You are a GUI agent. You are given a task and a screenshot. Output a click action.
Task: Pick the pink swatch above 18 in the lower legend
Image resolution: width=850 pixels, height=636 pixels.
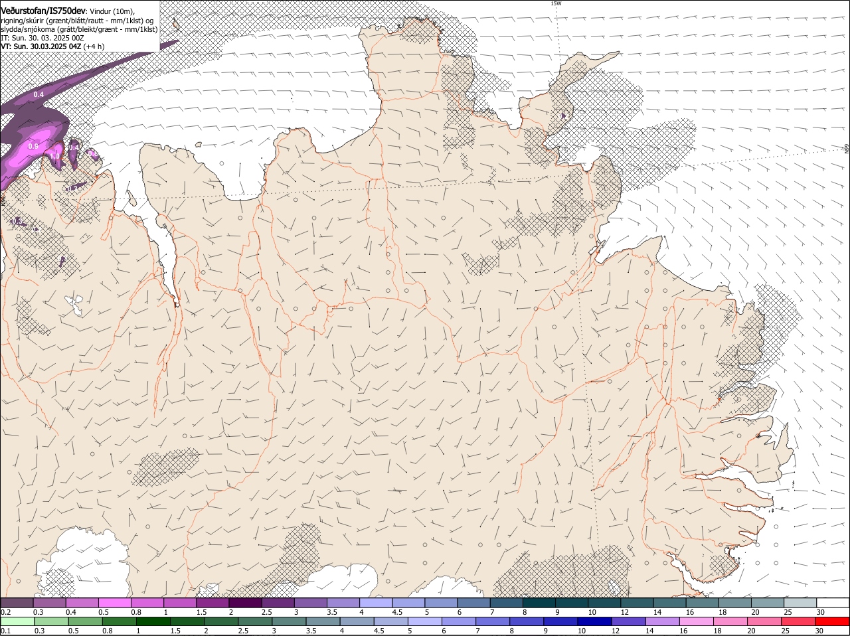731,621
